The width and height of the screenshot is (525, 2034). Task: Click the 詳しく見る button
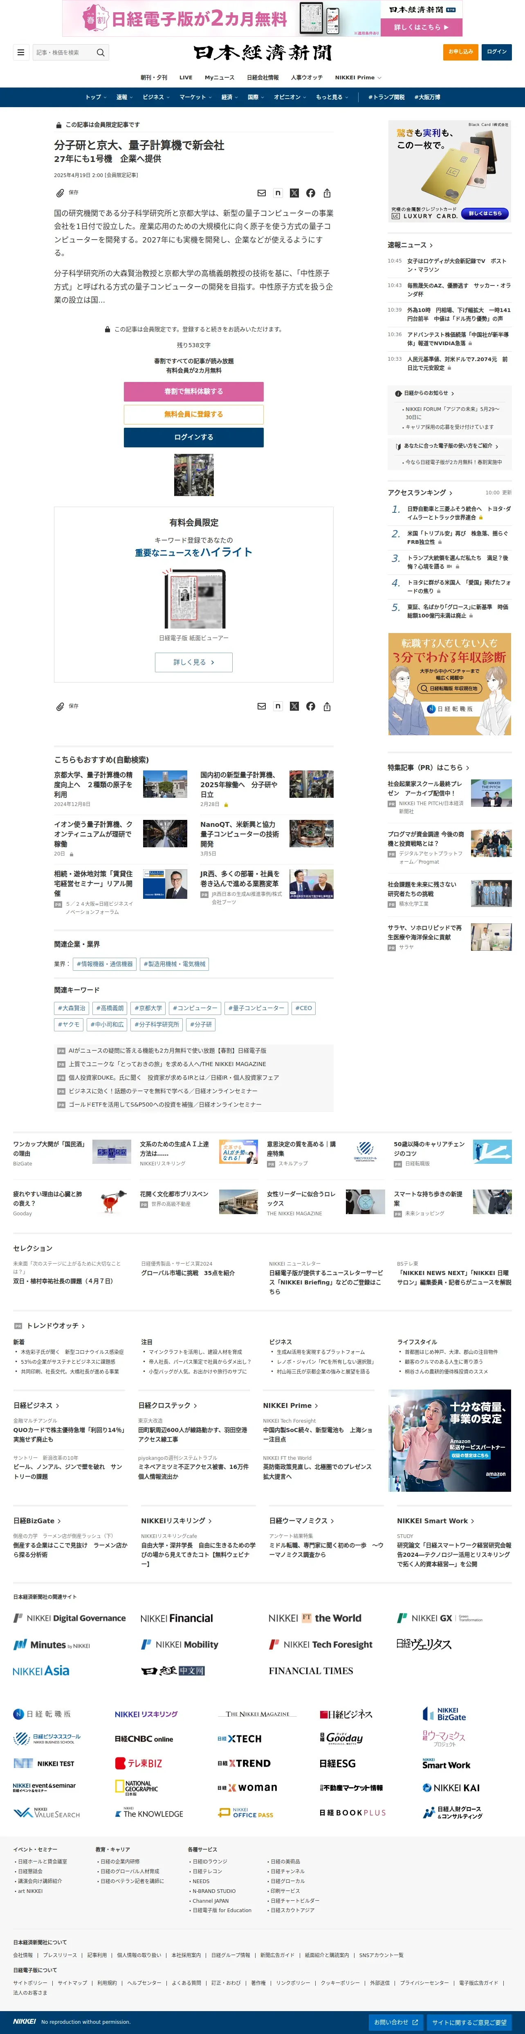[x=193, y=662]
